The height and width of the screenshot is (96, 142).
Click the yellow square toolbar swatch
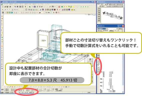tap(73, 7)
